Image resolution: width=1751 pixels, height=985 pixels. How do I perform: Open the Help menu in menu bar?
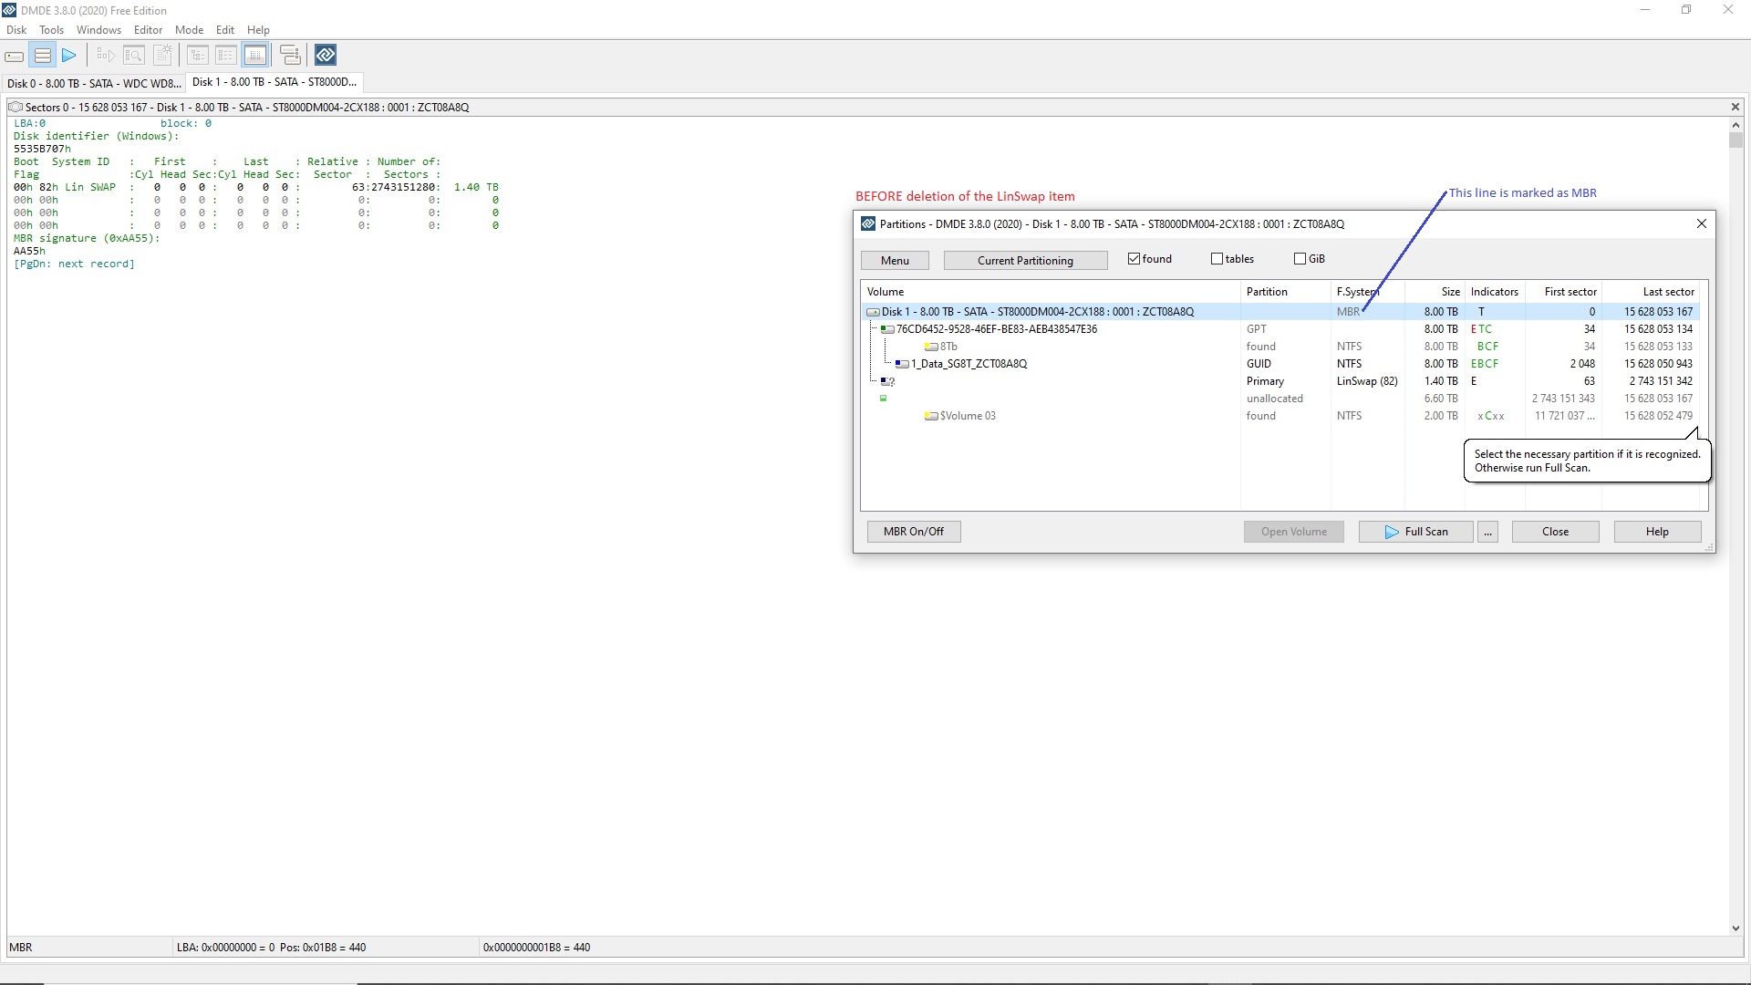pyautogui.click(x=258, y=30)
